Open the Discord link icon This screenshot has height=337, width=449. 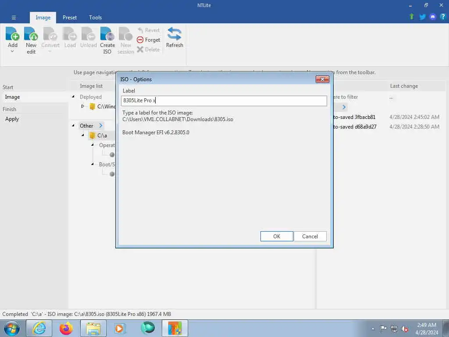(x=433, y=17)
